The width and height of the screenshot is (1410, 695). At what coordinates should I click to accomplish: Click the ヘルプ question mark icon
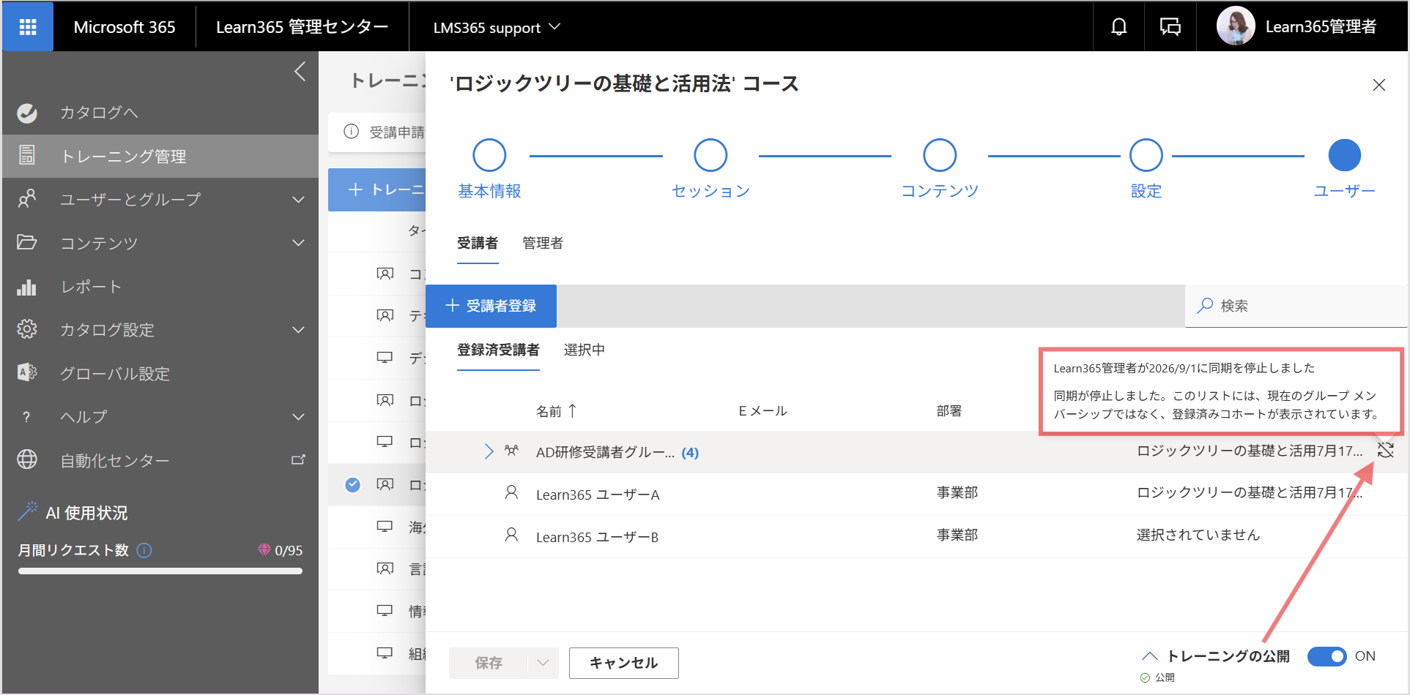(x=26, y=417)
